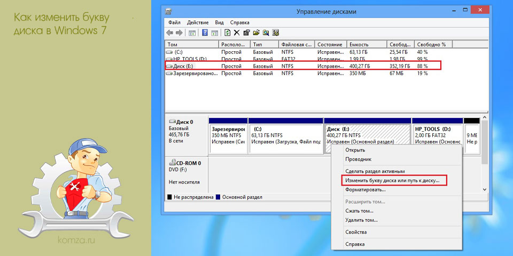Screen dimensions: 513x256
Task: Click 352,19 ГБ free space cell
Action: [399, 66]
